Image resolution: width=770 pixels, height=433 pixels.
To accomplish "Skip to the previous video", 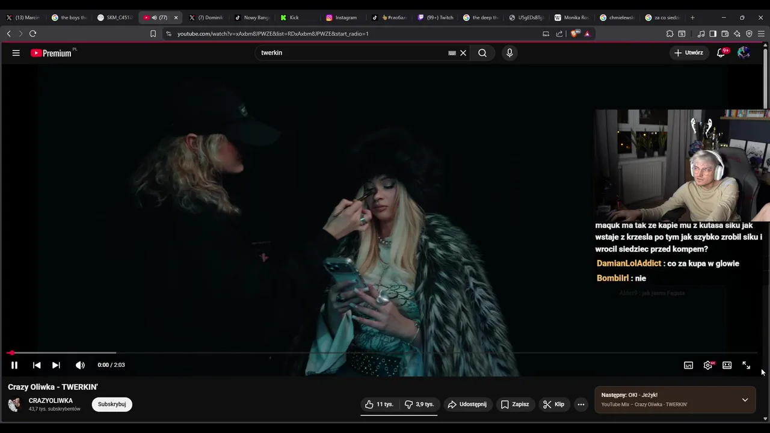I will click(37, 365).
